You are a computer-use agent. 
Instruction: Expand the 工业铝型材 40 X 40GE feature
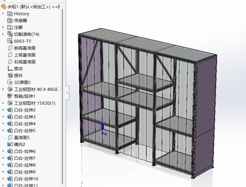[x=3, y=89]
